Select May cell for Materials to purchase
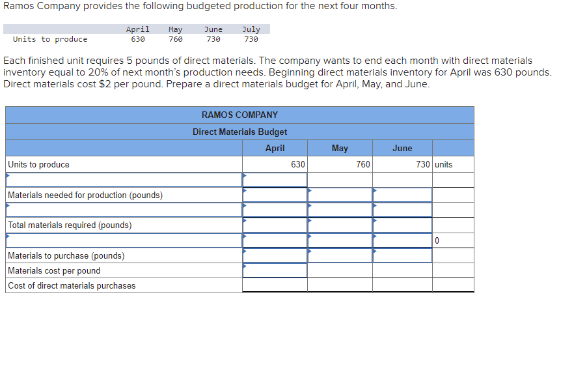This screenshot has width=574, height=372. pyautogui.click(x=340, y=255)
